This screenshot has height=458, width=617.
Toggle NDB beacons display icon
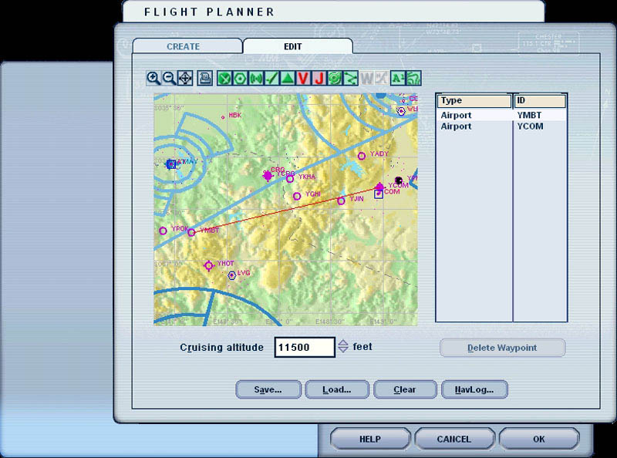pyautogui.click(x=256, y=79)
